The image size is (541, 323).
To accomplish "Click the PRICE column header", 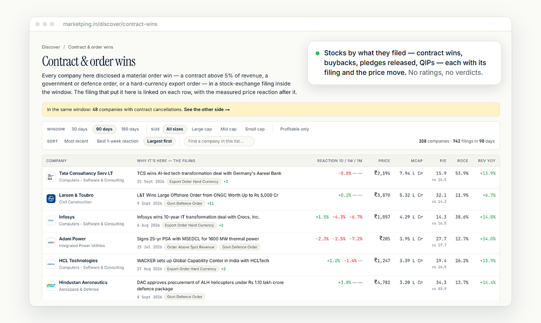I will [x=384, y=161].
